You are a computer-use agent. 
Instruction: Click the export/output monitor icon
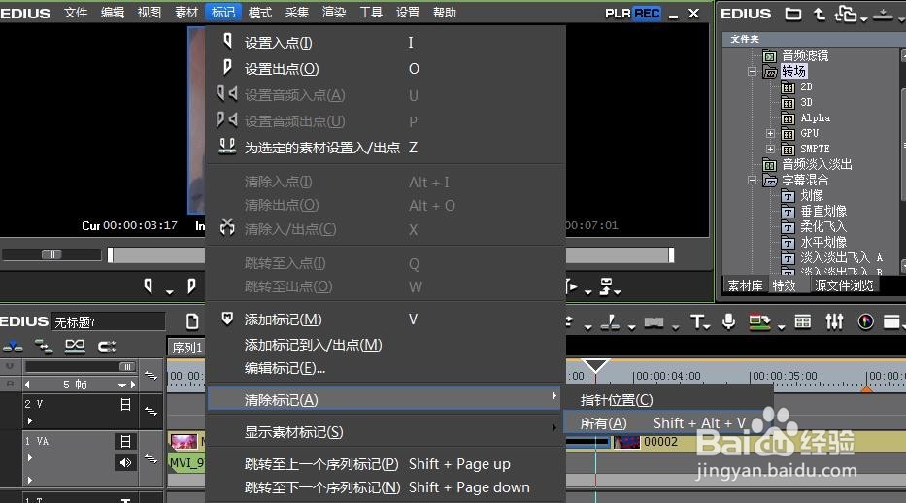759,321
